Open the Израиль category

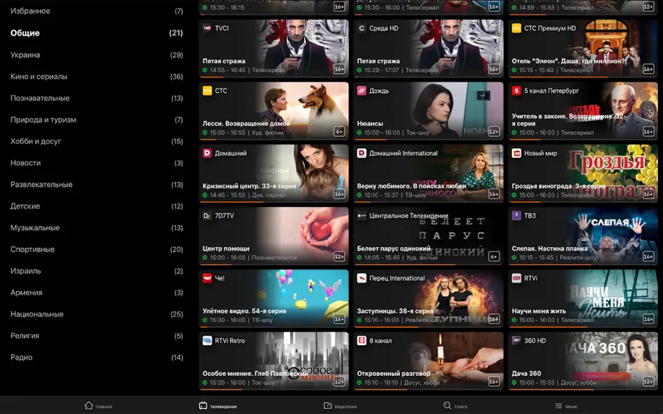coord(96,271)
